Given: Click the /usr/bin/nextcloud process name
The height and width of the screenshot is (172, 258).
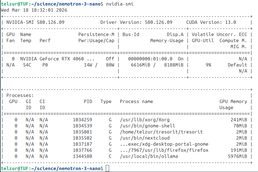Looking at the screenshot, I should 145,138.
